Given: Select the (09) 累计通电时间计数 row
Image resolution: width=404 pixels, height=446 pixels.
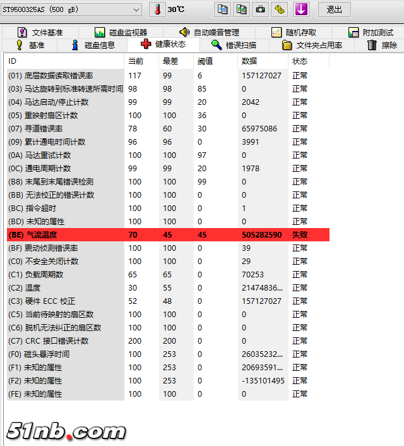Looking at the screenshot, I should click(168, 142).
